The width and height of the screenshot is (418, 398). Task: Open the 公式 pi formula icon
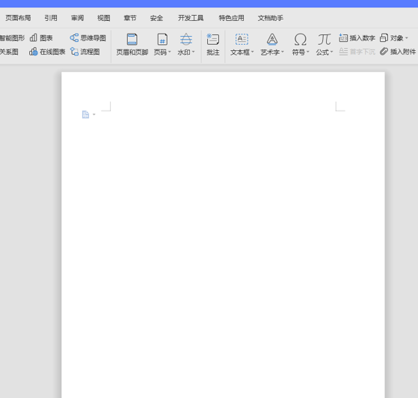(325, 40)
